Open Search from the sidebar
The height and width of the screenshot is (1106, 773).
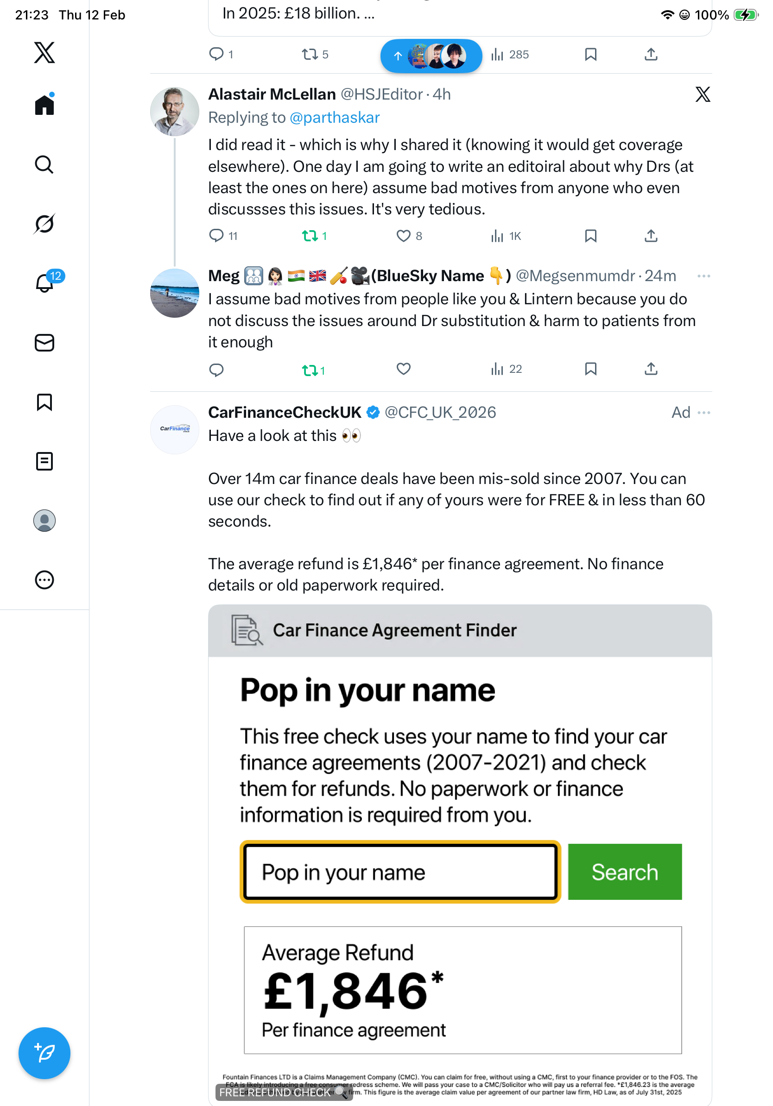pyautogui.click(x=44, y=165)
